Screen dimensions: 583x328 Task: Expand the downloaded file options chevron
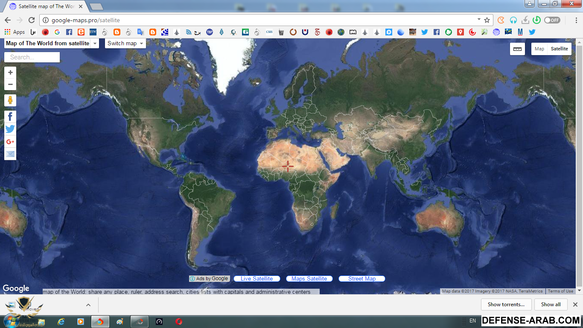coord(88,305)
